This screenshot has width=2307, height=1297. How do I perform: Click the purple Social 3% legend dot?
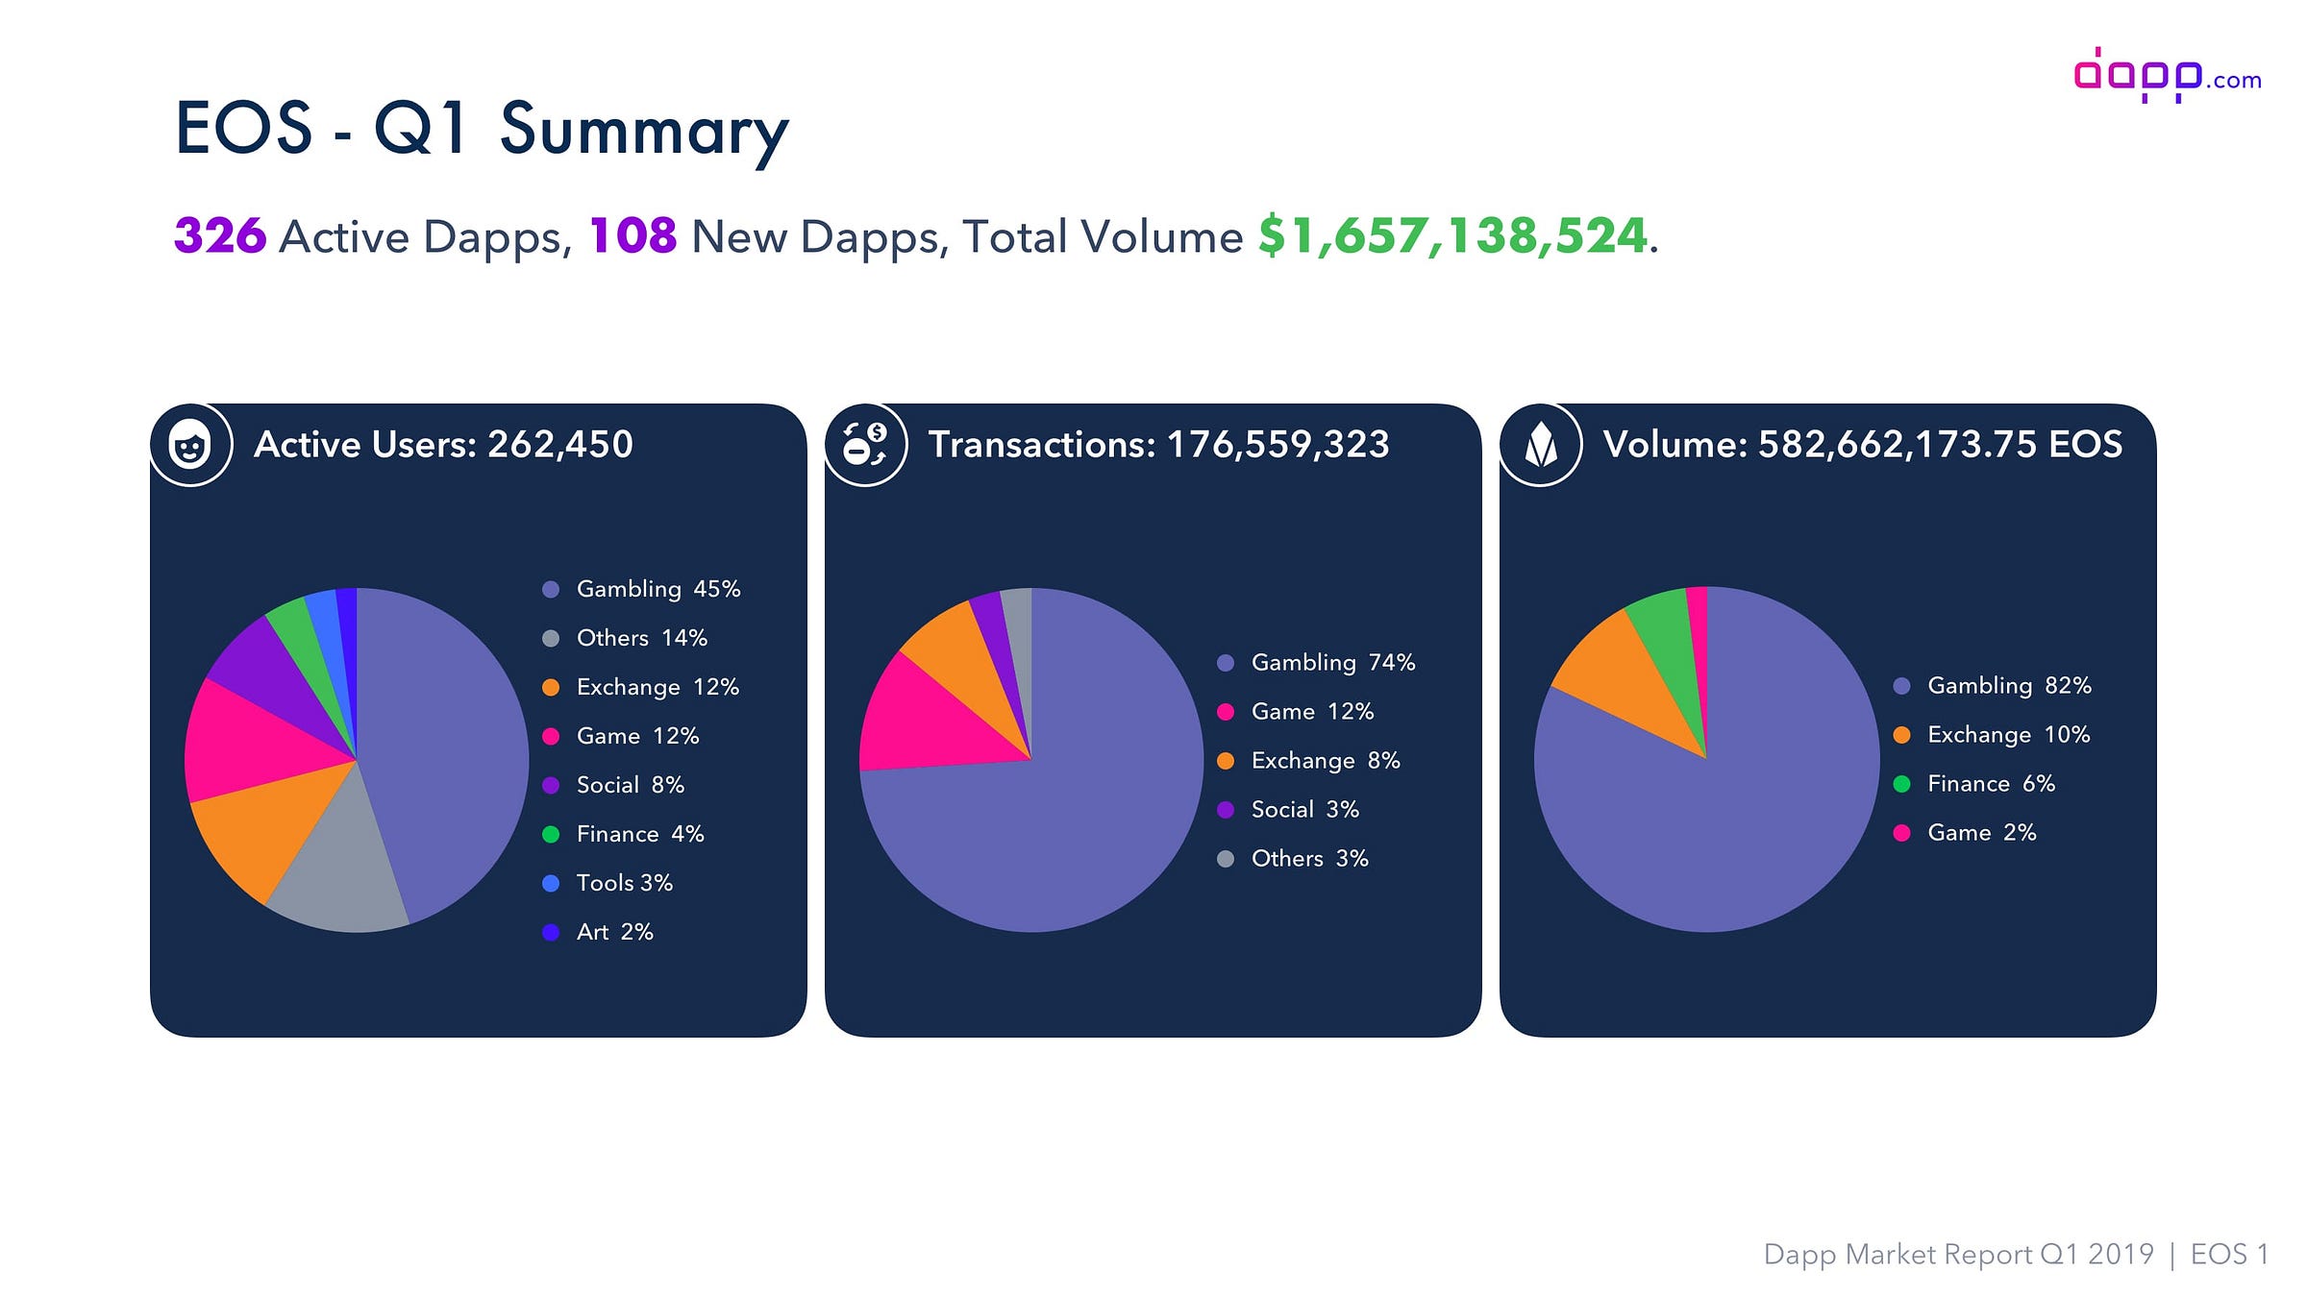(x=1226, y=810)
